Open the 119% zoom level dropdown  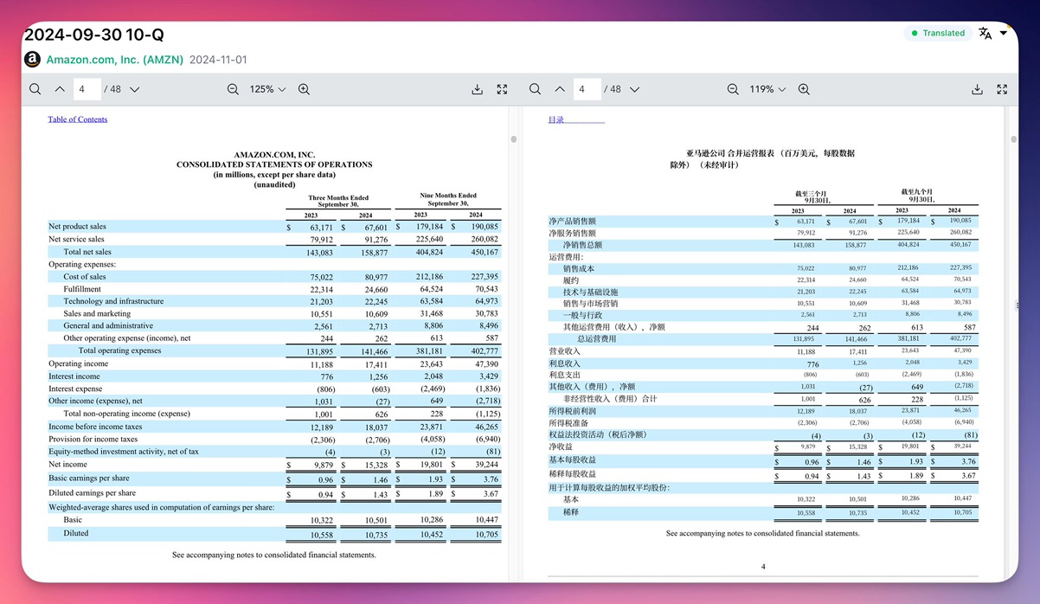(x=767, y=89)
